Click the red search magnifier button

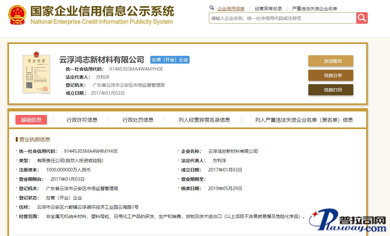tap(362, 18)
